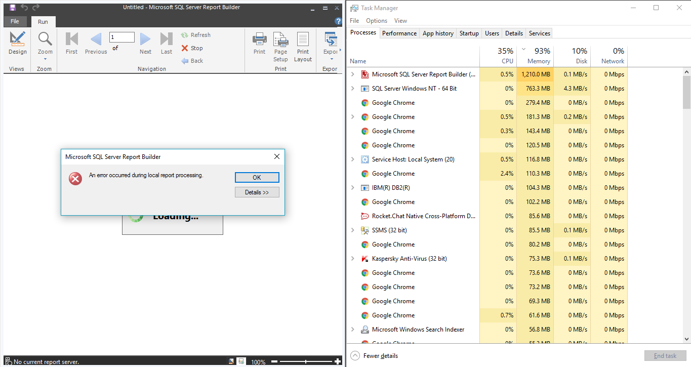Sort processes by CPU column header

pyautogui.click(x=498, y=56)
